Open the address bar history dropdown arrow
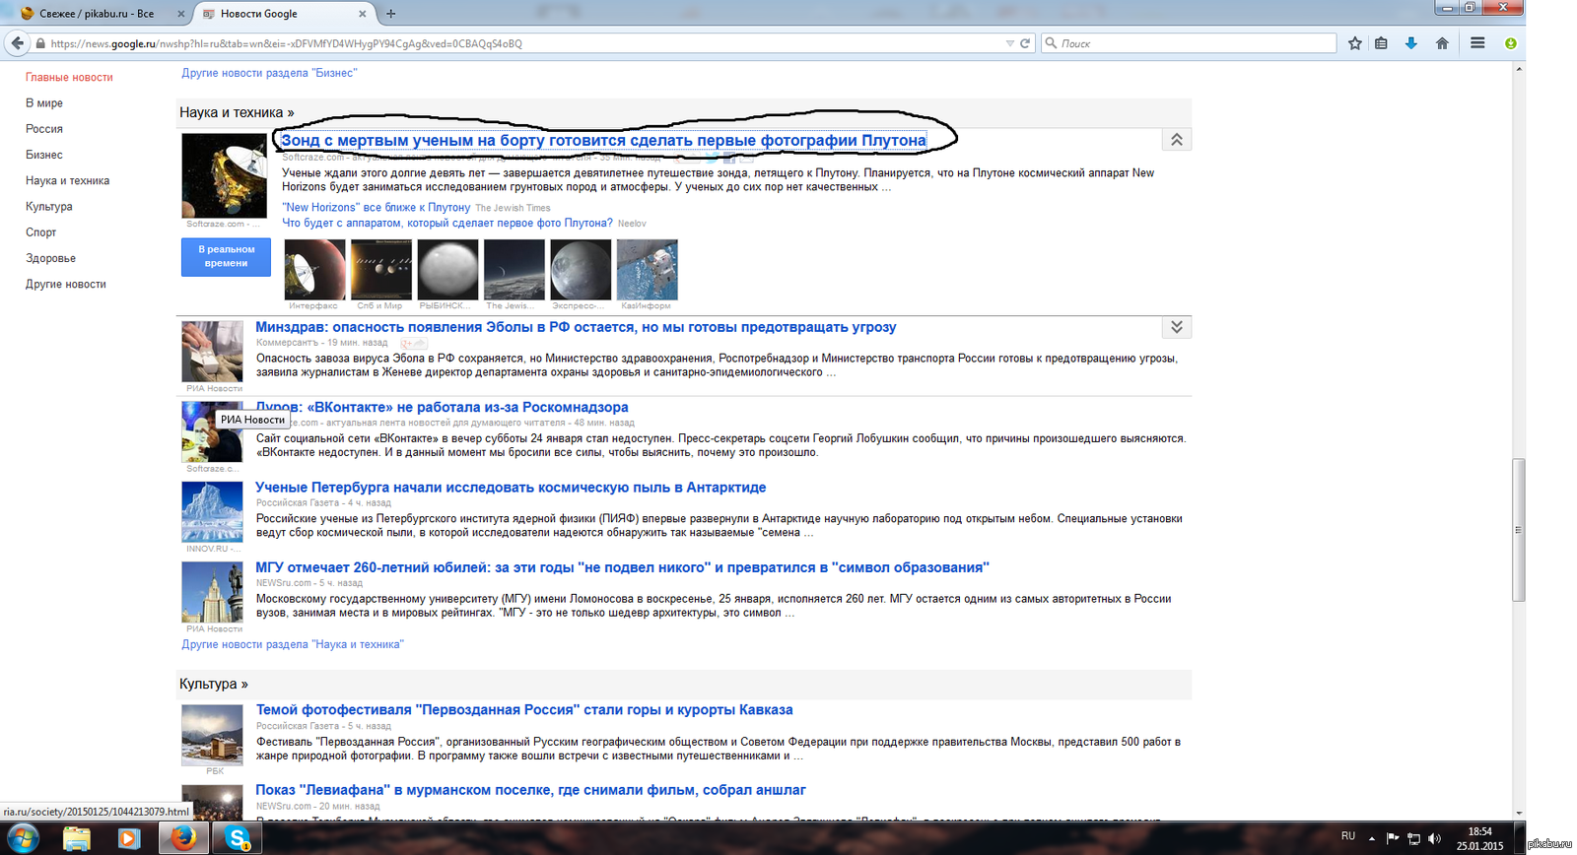The image size is (1577, 855). pos(1009,43)
